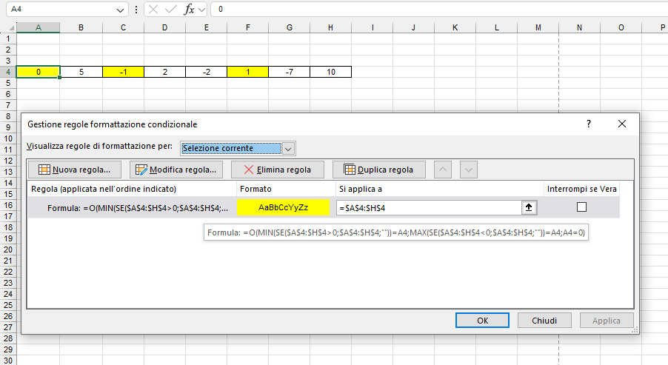Select cell G4 containing -7

290,72
